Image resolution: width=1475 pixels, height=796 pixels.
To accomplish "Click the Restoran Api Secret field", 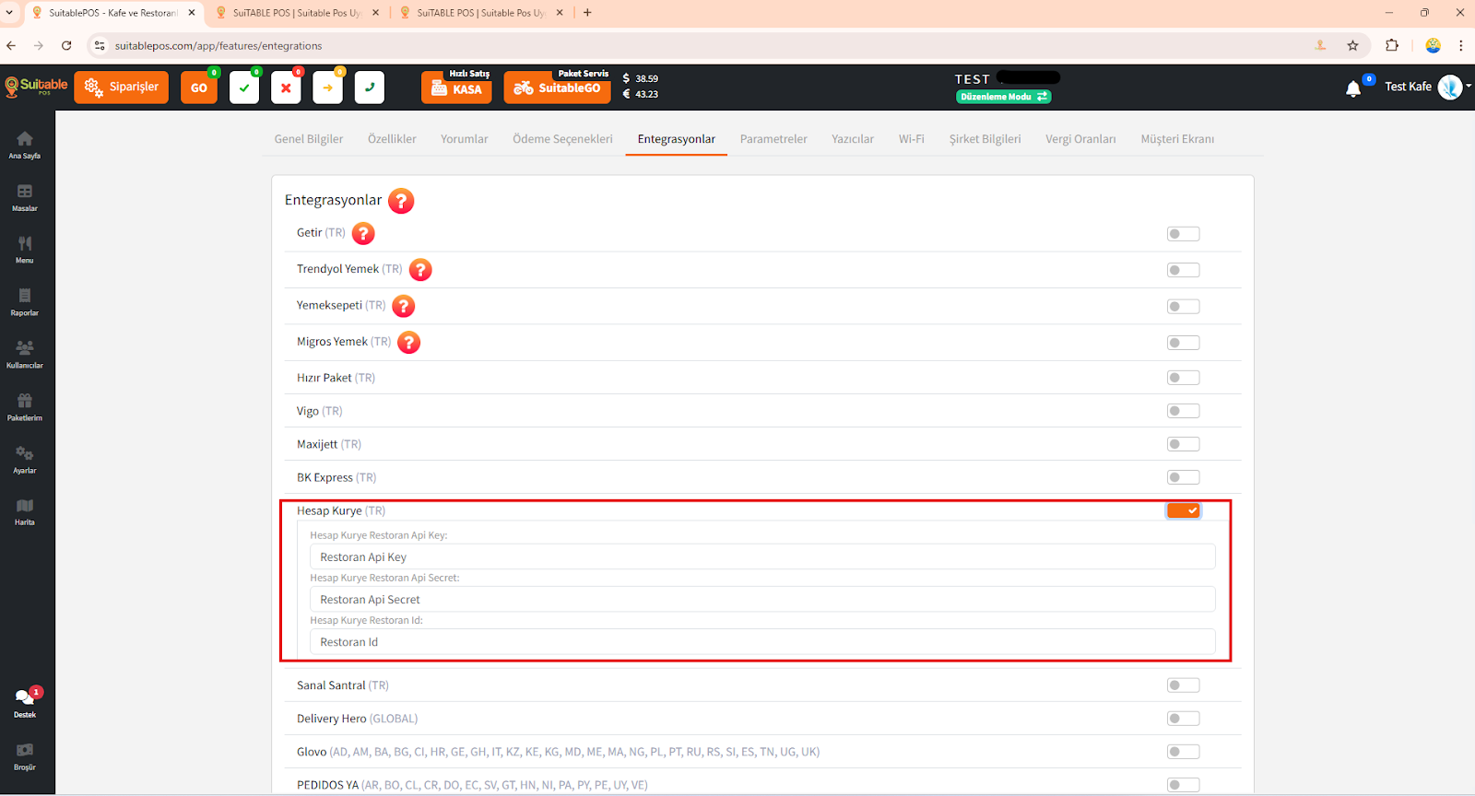I will (x=762, y=600).
